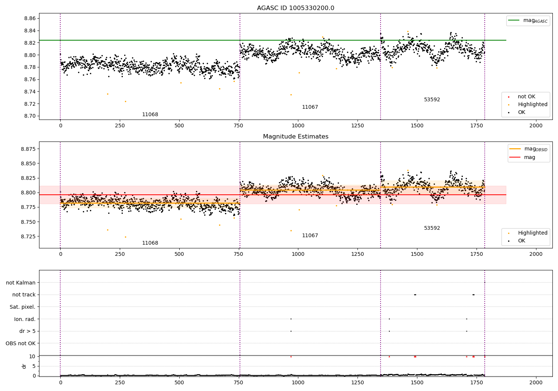Select the 'Sat. pixel.' row label
The height and width of the screenshot is (391, 558).
[23, 307]
